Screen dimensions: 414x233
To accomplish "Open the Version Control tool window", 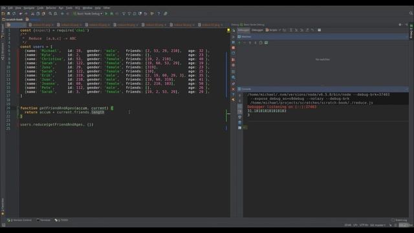I will [20, 220].
